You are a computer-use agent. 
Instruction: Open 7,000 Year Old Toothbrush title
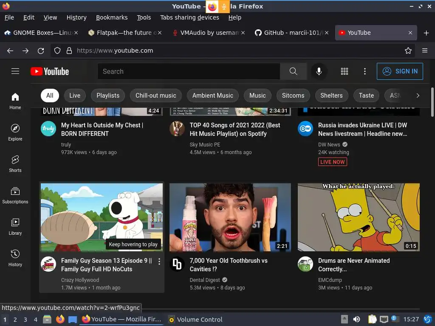click(229, 265)
